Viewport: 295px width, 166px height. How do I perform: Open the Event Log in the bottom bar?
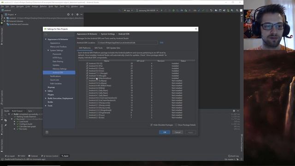[x=233, y=156]
